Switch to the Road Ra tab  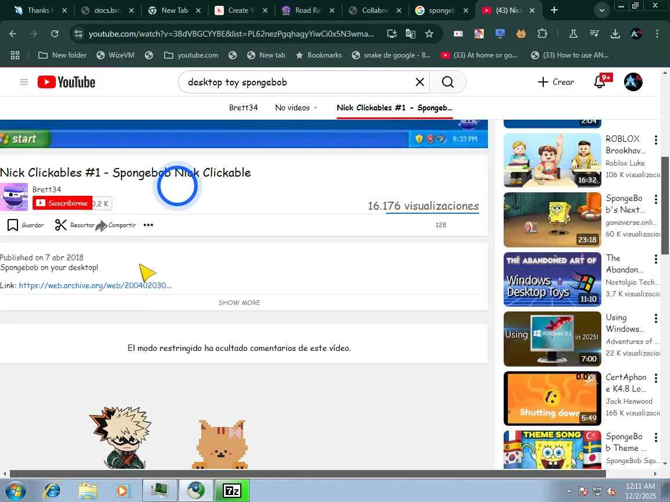click(308, 10)
